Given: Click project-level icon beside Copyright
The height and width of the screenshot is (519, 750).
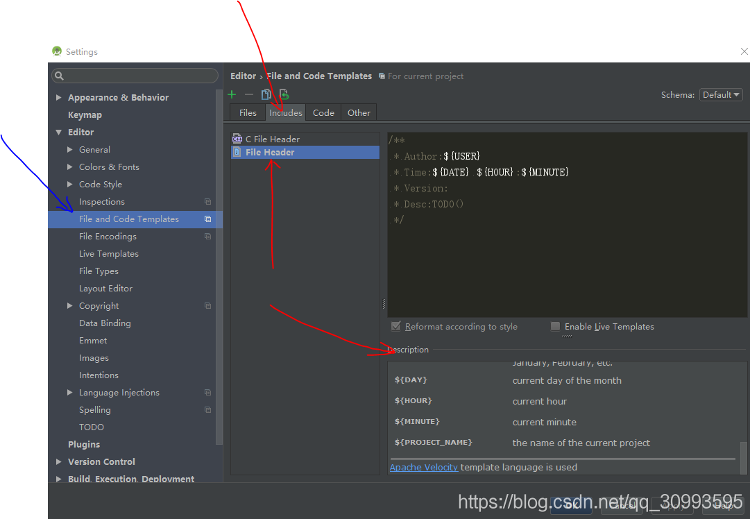Looking at the screenshot, I should 207,306.
